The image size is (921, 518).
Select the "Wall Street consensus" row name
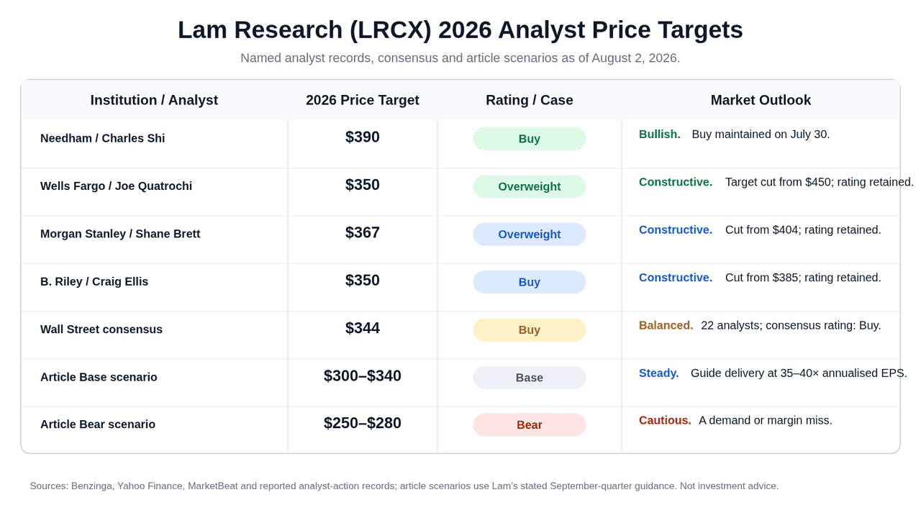(101, 329)
